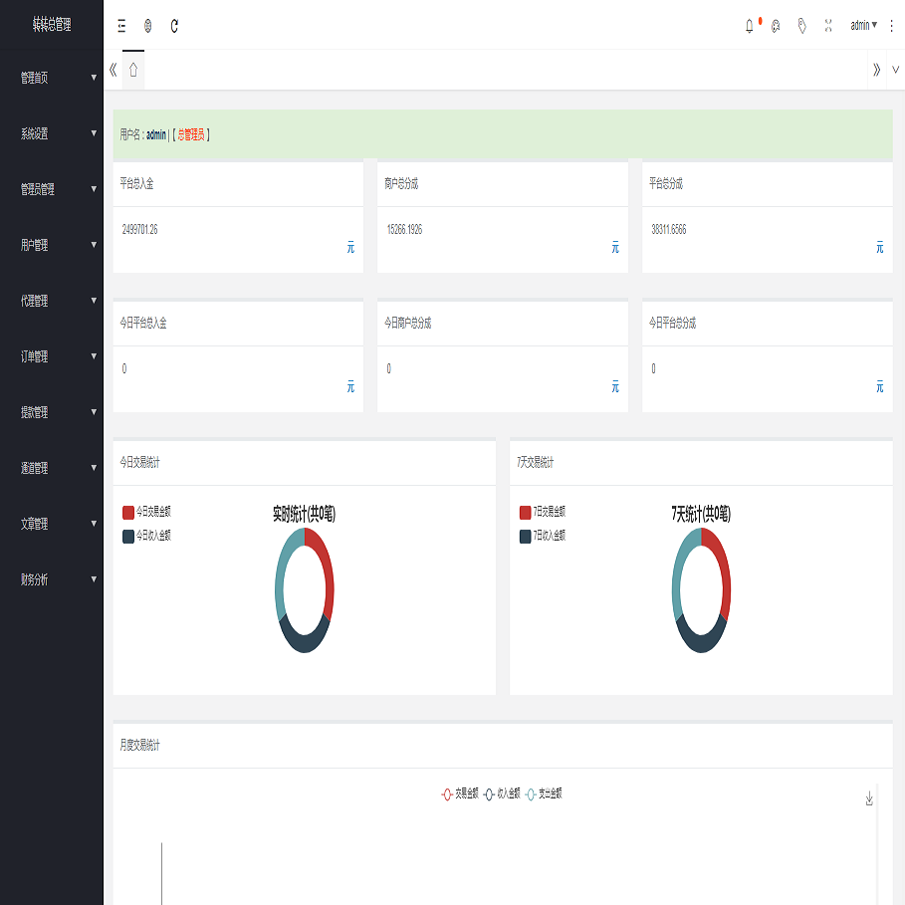Screen dimensions: 905x905
Task: Select the home tab with house icon
Action: point(133,70)
